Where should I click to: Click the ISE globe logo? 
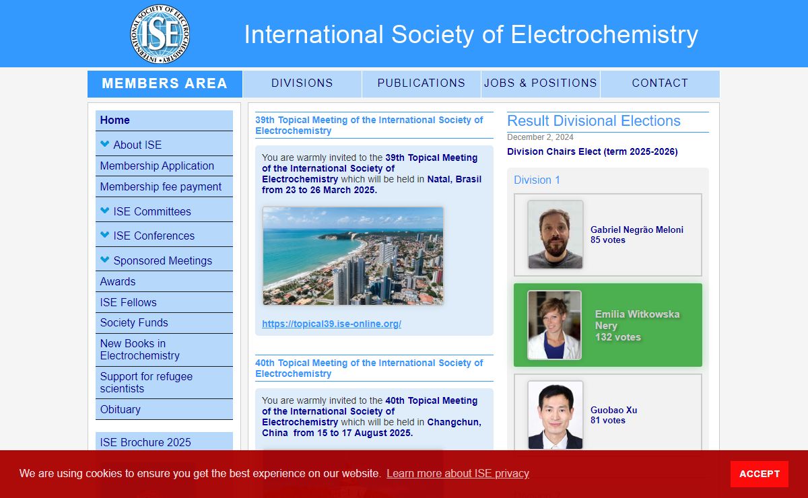pos(160,34)
